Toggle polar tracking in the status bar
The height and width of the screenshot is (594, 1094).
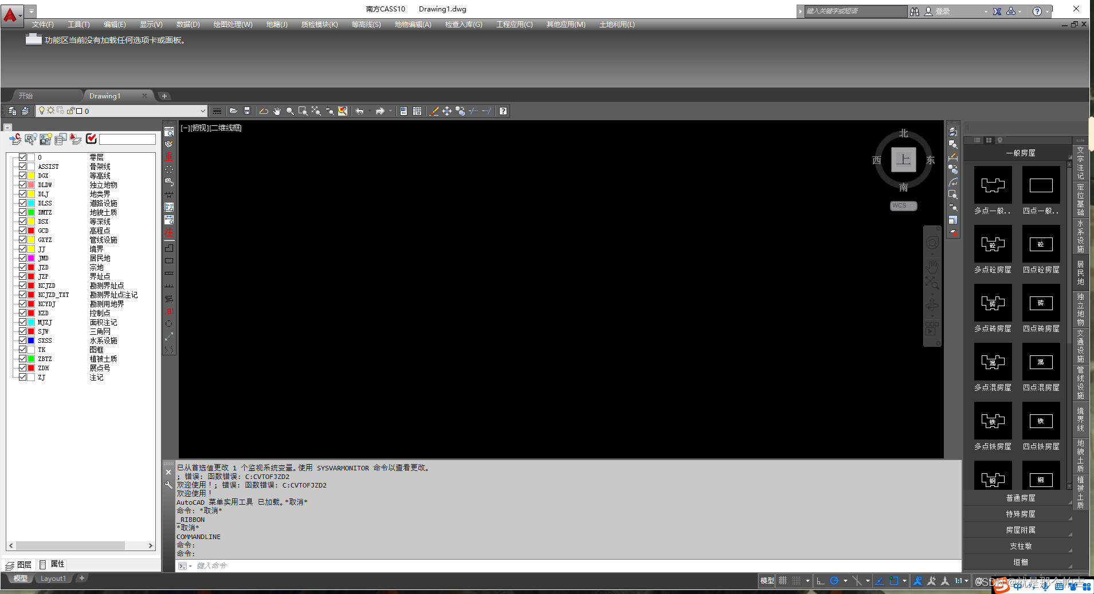[834, 581]
